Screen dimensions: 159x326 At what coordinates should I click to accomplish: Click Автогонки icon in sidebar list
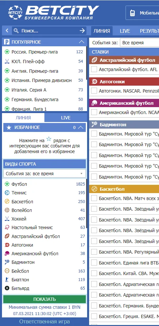7,245
